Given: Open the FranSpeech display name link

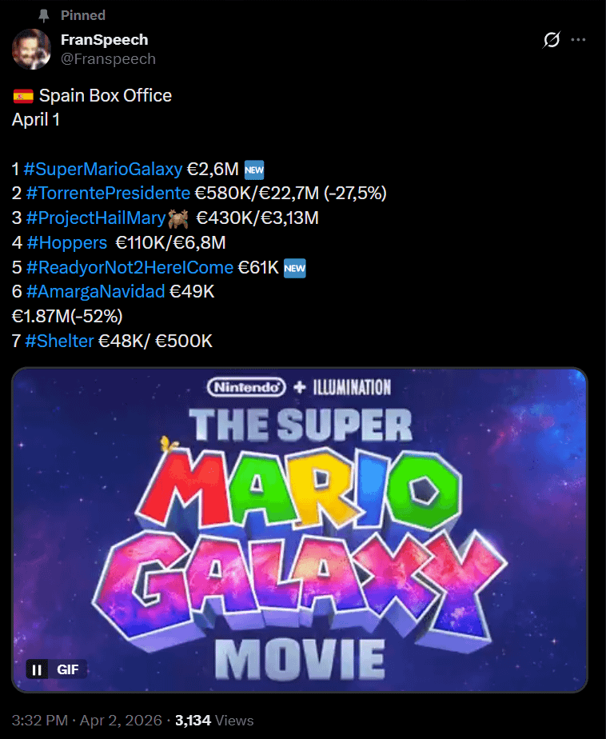Looking at the screenshot, I should [x=105, y=40].
